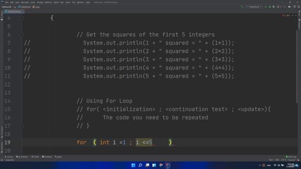Open the Favorites tool window sidebar button
Image resolution: width=301 pixels, height=169 pixels.
pyautogui.click(x=2, y=147)
